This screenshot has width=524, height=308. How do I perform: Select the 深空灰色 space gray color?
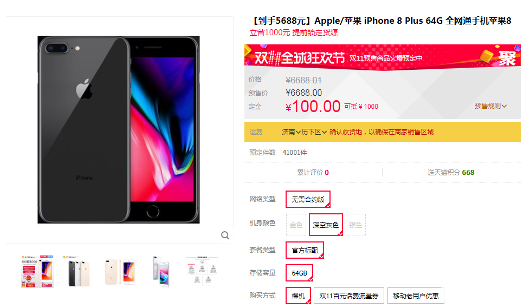(326, 225)
